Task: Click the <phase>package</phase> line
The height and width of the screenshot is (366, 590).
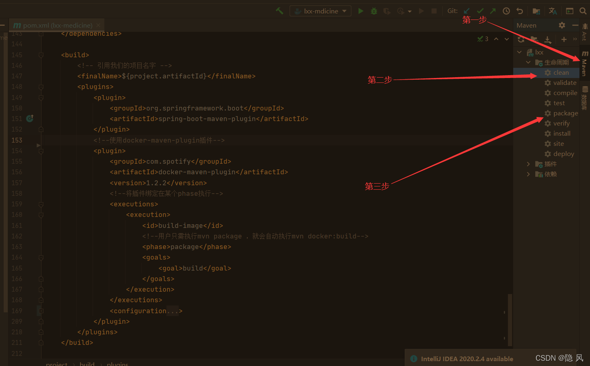Action: click(x=187, y=247)
